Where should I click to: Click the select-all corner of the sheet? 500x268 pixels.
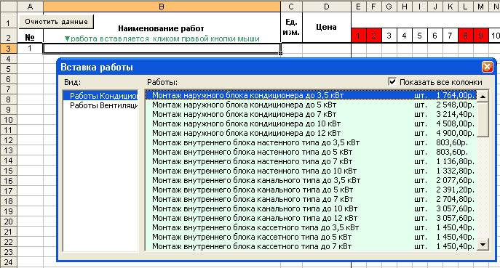pos(9,7)
